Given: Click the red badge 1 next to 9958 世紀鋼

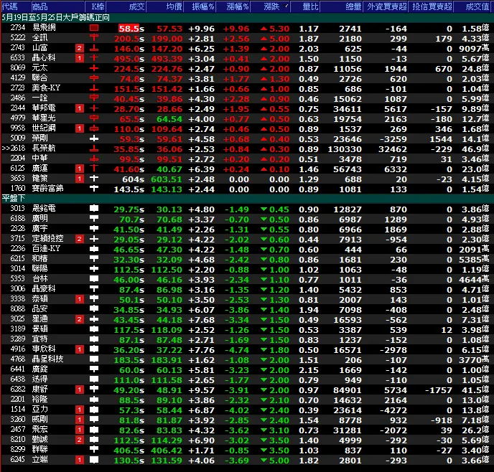Looking at the screenshot, I should (80, 128).
